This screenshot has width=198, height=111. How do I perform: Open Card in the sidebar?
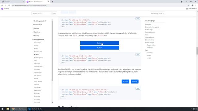point(36,60)
